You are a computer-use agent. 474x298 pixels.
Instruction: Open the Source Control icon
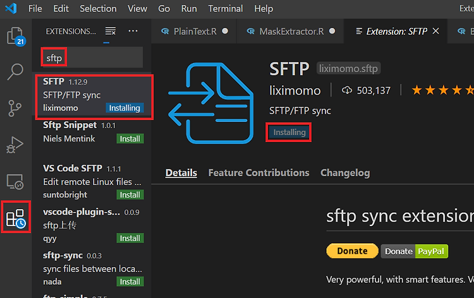15,109
